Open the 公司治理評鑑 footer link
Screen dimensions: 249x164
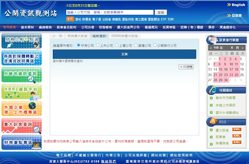(x=136, y=155)
